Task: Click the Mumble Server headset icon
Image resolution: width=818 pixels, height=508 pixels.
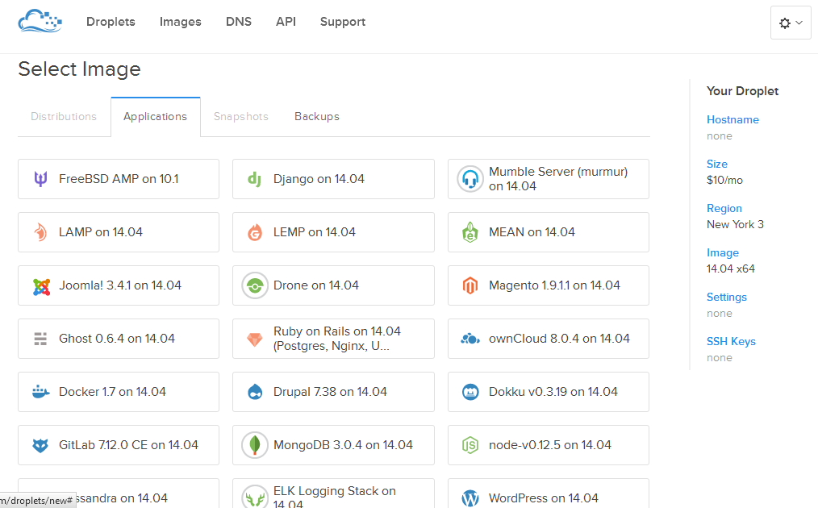Action: tap(470, 179)
